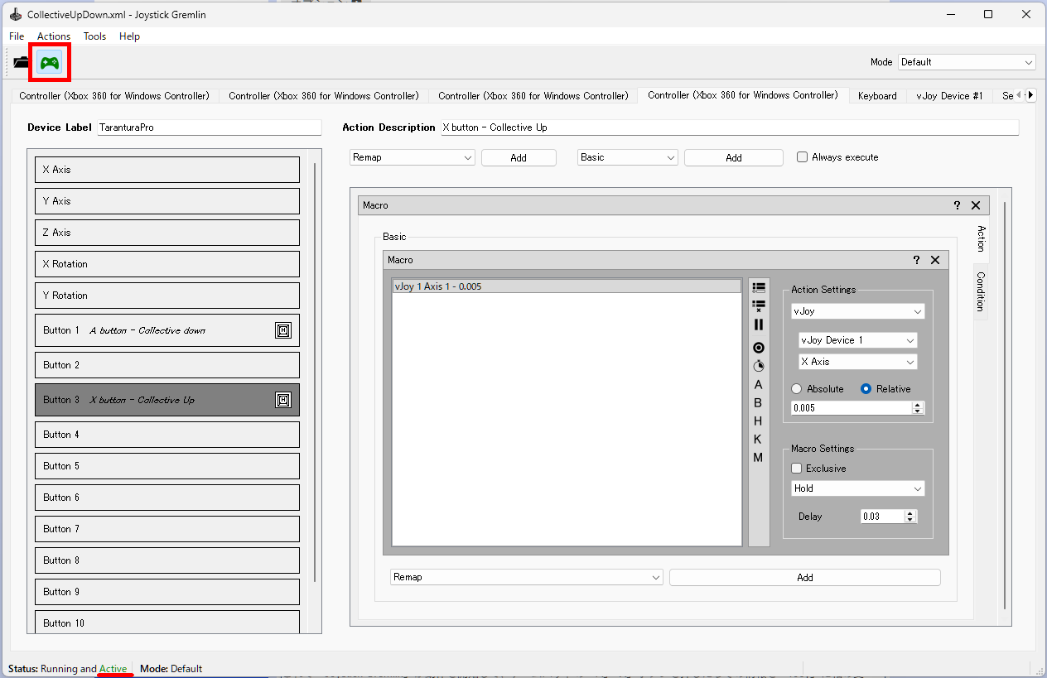
Task: Click the macro pause action icon
Action: 758,325
